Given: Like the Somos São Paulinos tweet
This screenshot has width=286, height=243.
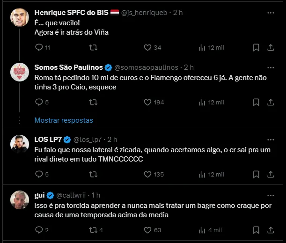Looking at the screenshot, I should [147, 102].
